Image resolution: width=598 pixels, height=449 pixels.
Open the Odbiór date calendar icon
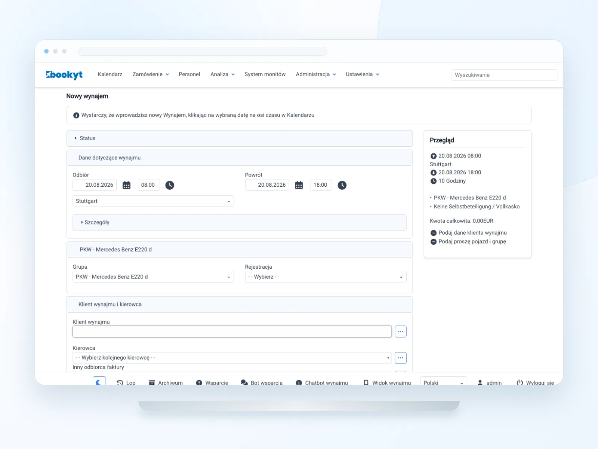point(126,185)
